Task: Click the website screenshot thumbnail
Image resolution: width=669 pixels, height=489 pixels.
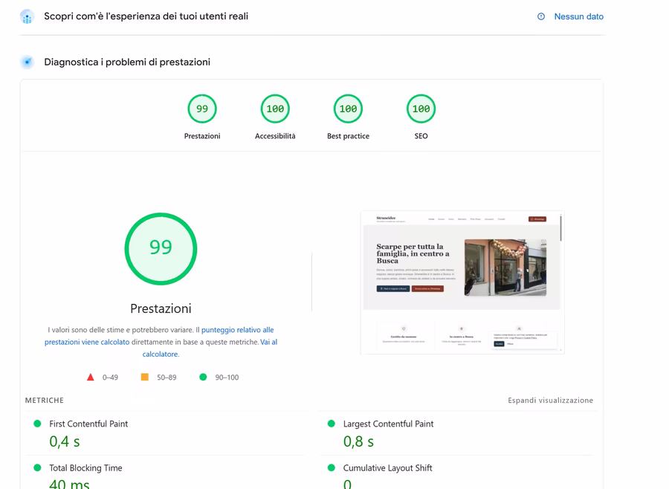Action: 462,282
